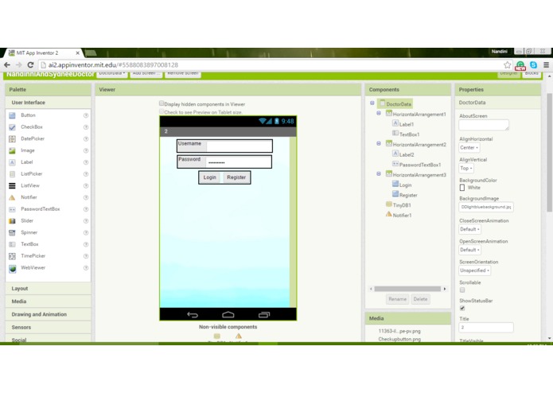The height and width of the screenshot is (393, 553).
Task: Open the Chrome menu icon
Action: pyautogui.click(x=546, y=65)
